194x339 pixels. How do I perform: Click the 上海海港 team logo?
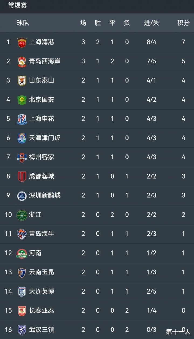point(22,42)
